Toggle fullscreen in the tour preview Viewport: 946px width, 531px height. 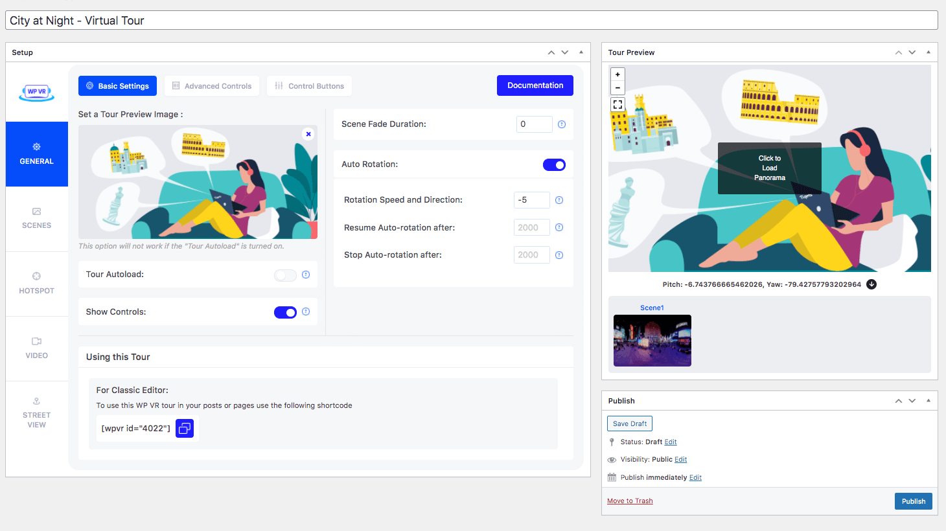coord(617,104)
